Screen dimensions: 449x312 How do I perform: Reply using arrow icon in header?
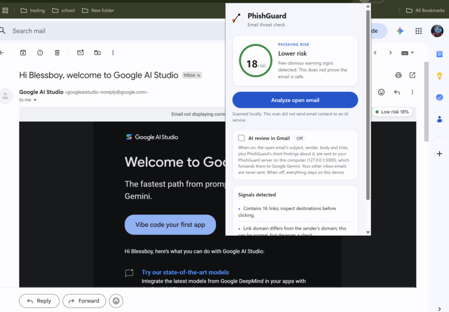pyautogui.click(x=397, y=92)
